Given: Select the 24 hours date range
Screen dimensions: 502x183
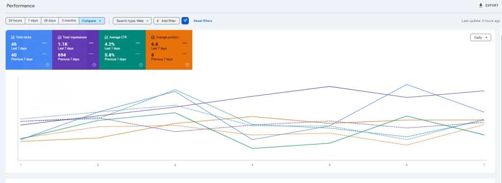Looking at the screenshot, I should [x=15, y=20].
